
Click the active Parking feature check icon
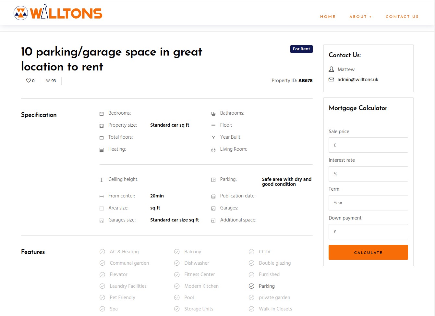[x=251, y=286]
